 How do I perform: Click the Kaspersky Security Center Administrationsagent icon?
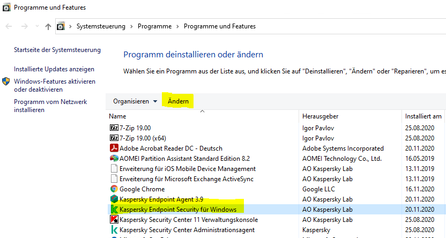click(114, 230)
